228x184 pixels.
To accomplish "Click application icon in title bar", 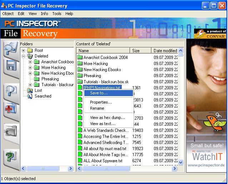I will tap(4, 5).
